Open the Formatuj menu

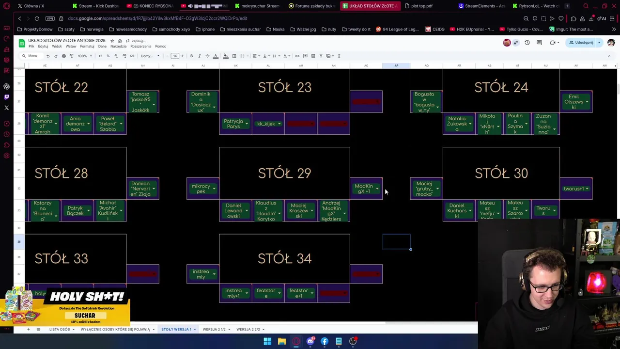[x=87, y=47]
